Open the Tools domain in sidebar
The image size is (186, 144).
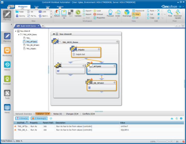click(7, 95)
